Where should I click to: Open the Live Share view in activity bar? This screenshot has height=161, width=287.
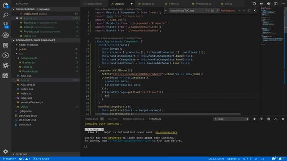click(5, 76)
